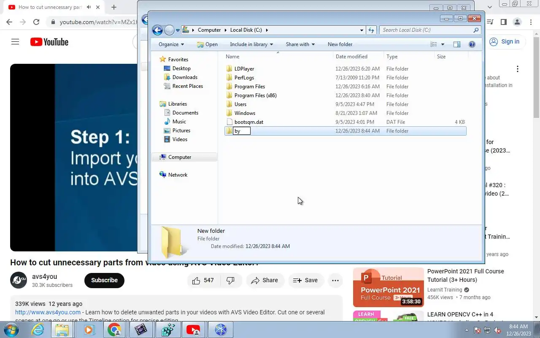The width and height of the screenshot is (540, 338).
Task: Open the Documents library
Action: [x=185, y=113]
